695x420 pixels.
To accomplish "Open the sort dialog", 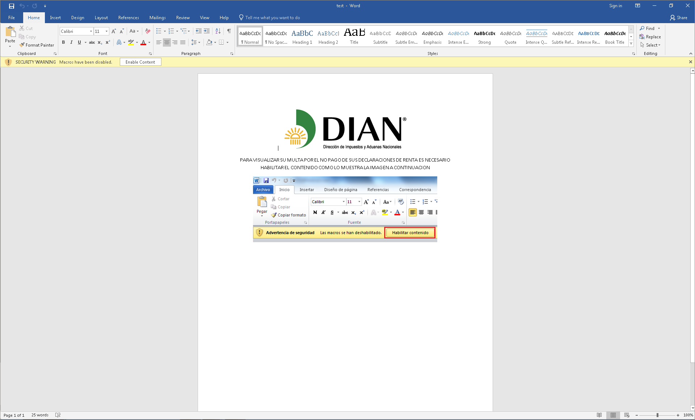I will point(218,31).
